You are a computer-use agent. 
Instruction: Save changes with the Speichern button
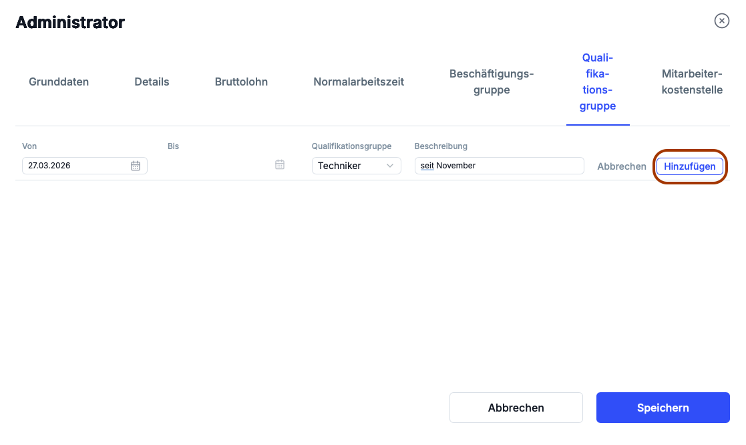pos(663,408)
